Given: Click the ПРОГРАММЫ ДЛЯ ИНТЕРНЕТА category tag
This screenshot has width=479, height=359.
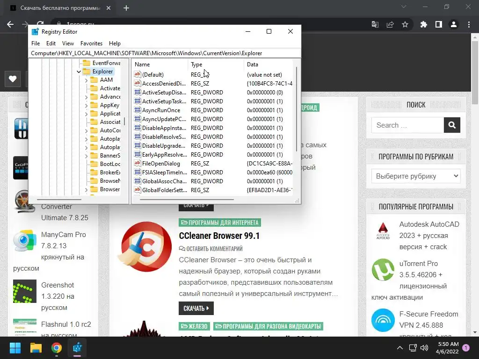Looking at the screenshot, I should 220,223.
